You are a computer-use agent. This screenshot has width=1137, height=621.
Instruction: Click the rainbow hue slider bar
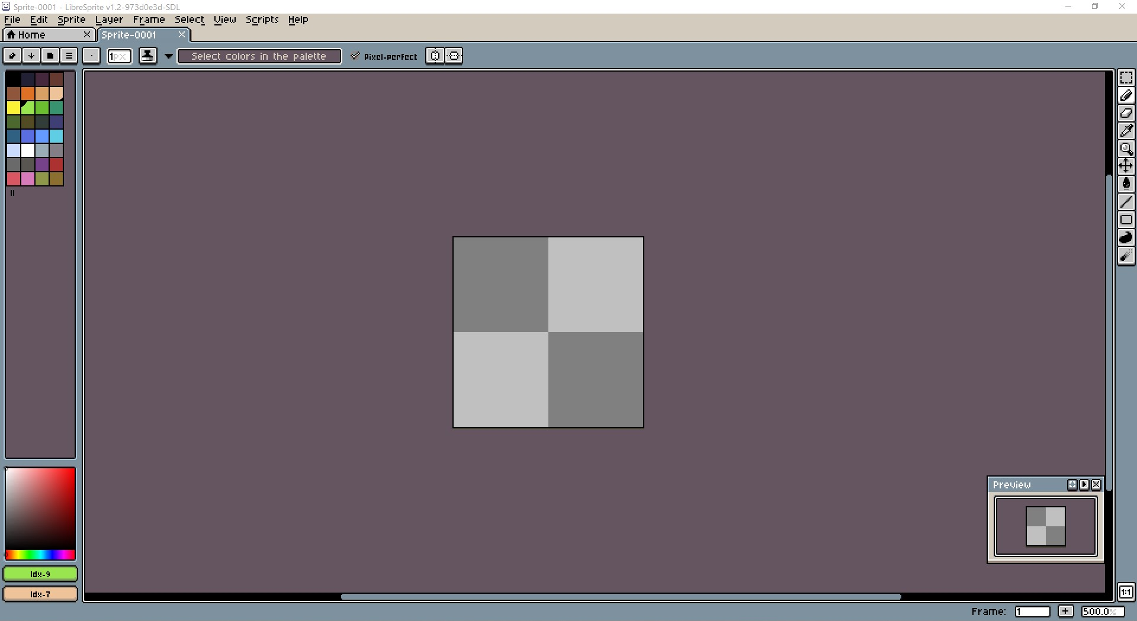click(40, 555)
